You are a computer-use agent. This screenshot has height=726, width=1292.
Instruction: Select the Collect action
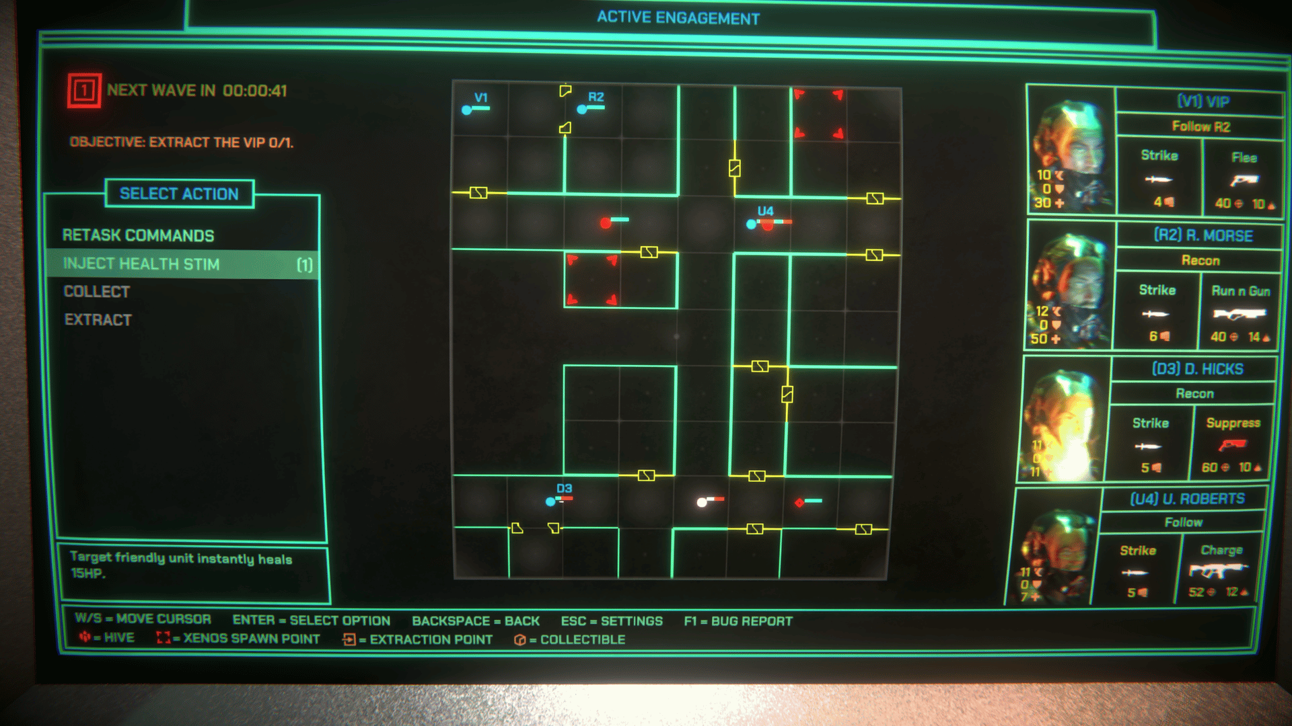pyautogui.click(x=97, y=292)
